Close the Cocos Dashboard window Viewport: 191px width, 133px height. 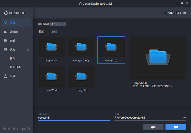[187, 3]
